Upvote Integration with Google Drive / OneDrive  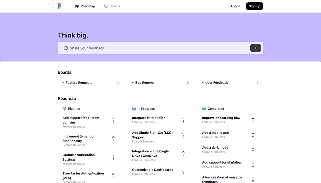(183, 153)
